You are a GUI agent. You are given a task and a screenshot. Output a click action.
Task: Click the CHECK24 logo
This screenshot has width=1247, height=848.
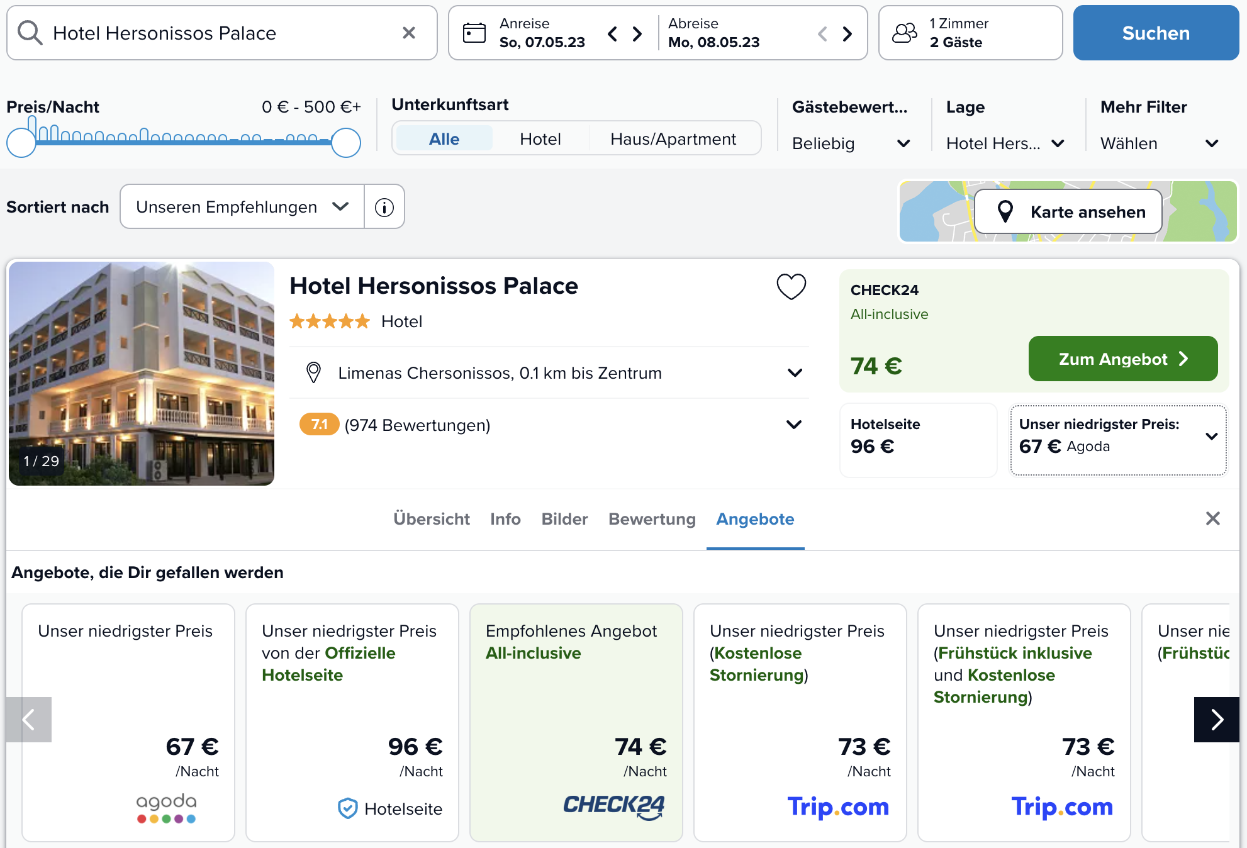[x=614, y=806]
